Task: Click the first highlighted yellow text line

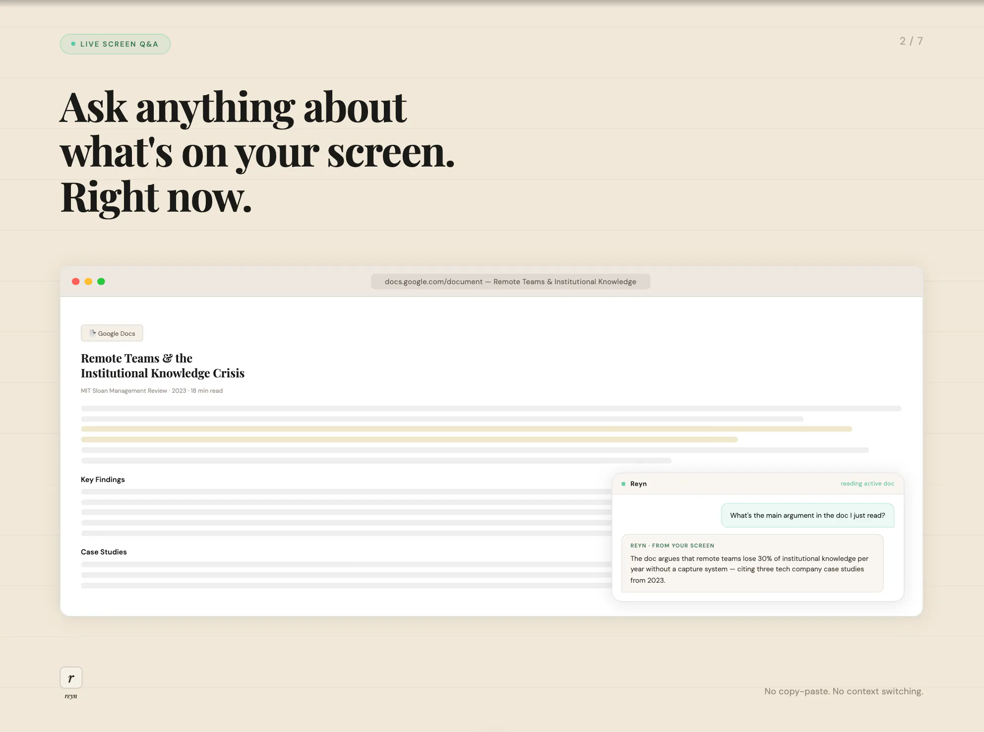Action: 466,429
